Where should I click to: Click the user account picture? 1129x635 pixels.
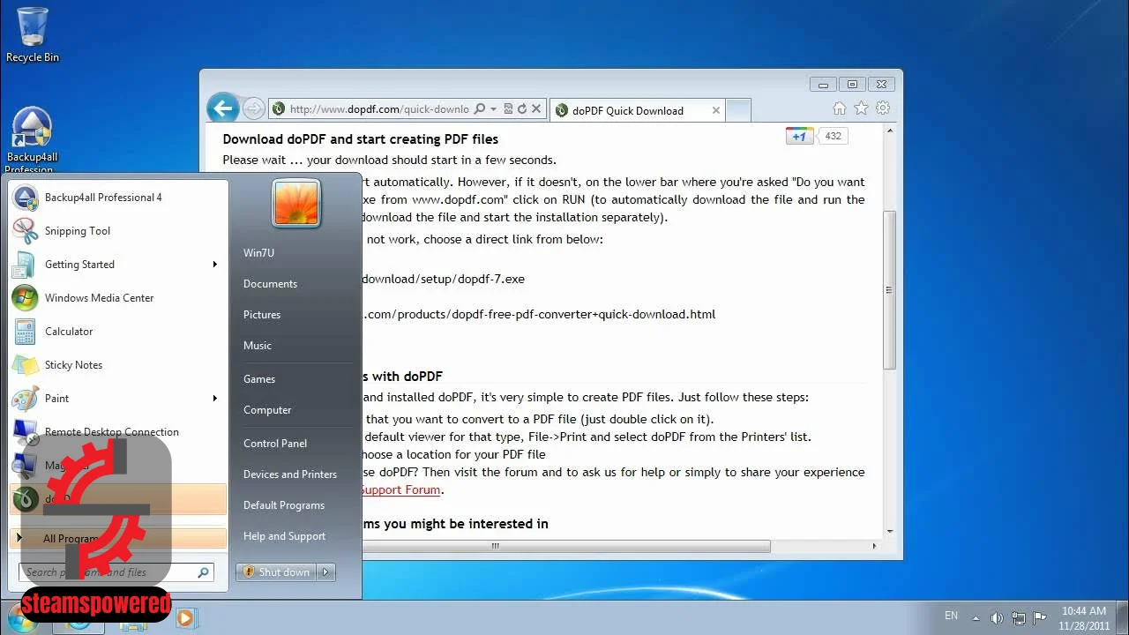(x=296, y=202)
